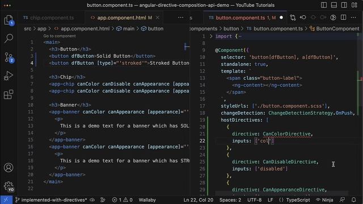Click the go back revision icon

[303, 18]
